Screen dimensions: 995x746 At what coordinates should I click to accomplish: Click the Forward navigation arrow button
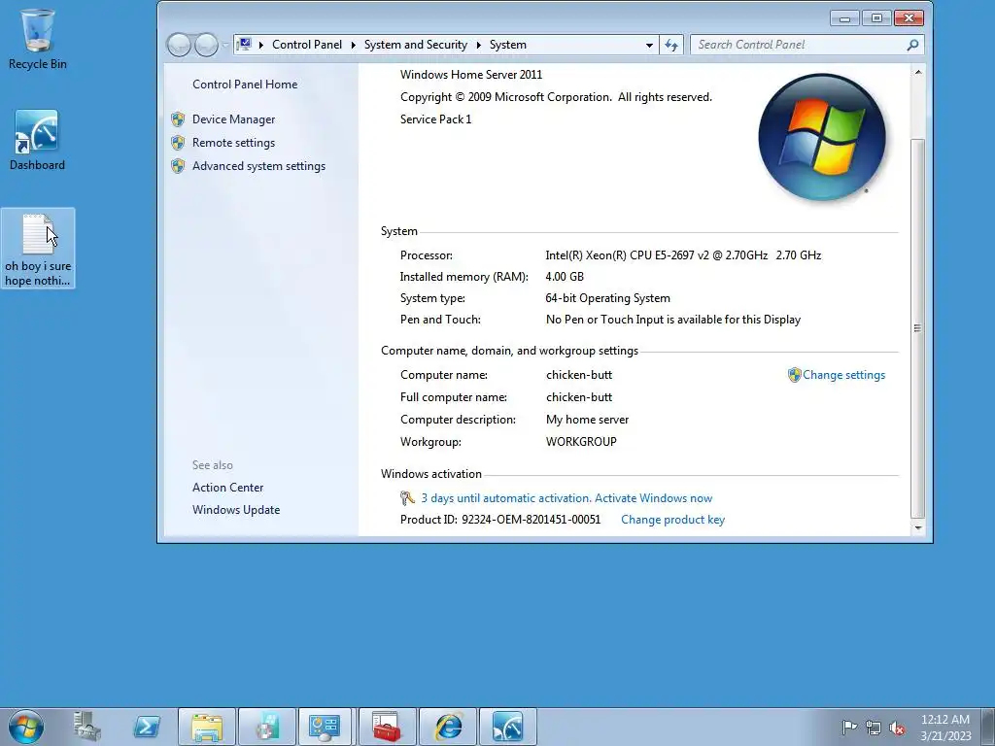click(x=206, y=45)
